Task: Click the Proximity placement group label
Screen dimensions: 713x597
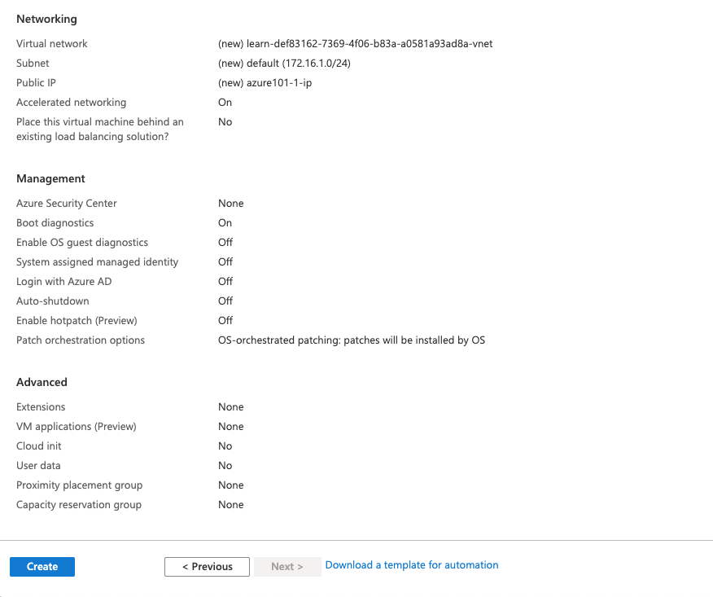Action: (79, 485)
